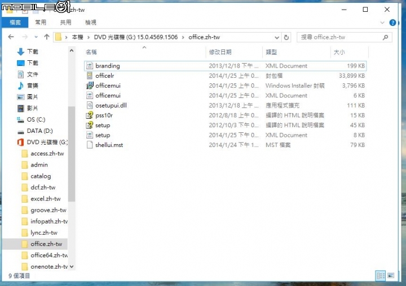
Task: Refresh the current folder view
Action: coord(286,38)
